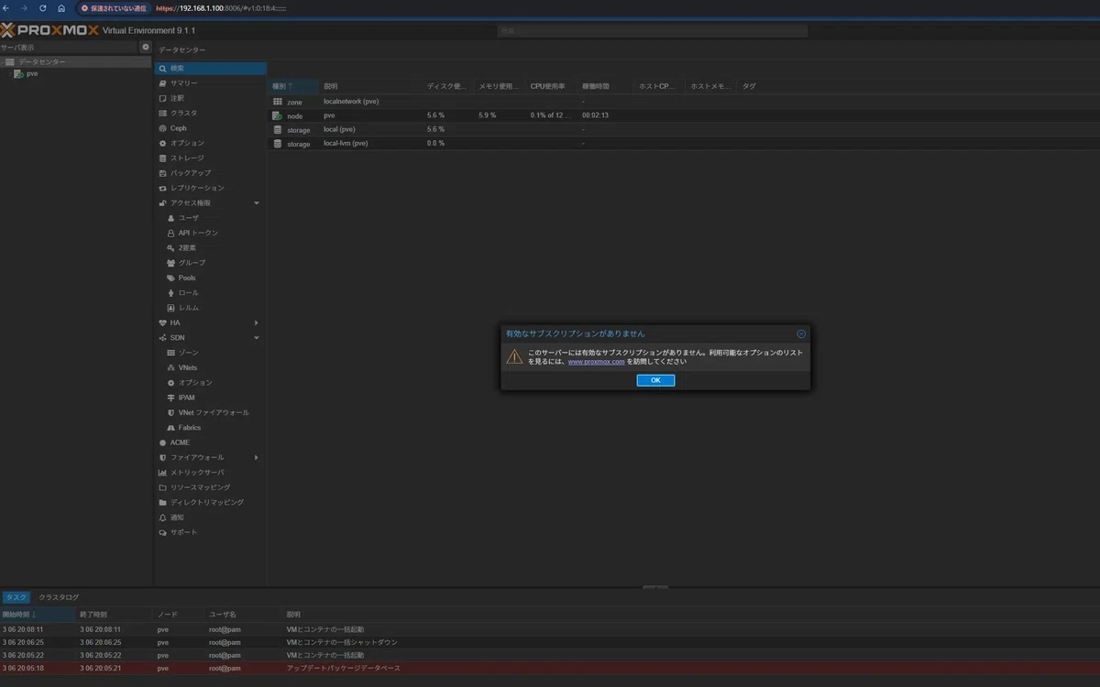The image size is (1100, 687).
Task: Sort by the CPU使用率 column header
Action: point(551,86)
